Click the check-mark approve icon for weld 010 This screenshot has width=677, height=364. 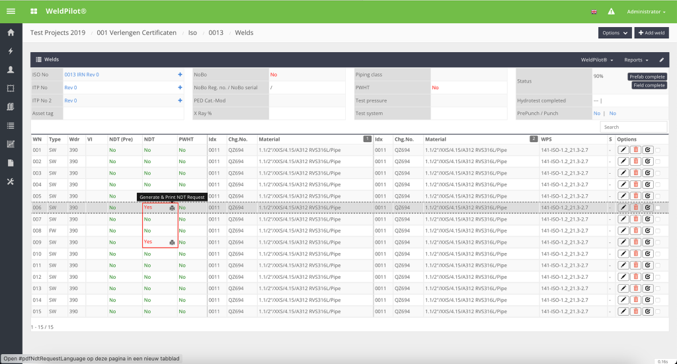click(647, 254)
